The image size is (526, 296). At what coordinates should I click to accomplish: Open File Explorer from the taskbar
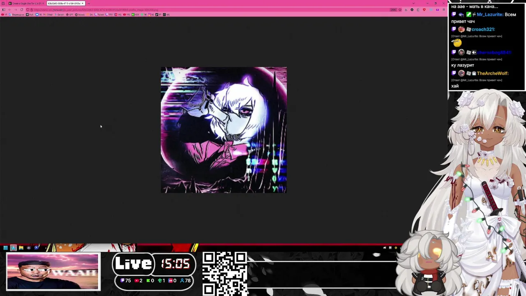(21, 248)
